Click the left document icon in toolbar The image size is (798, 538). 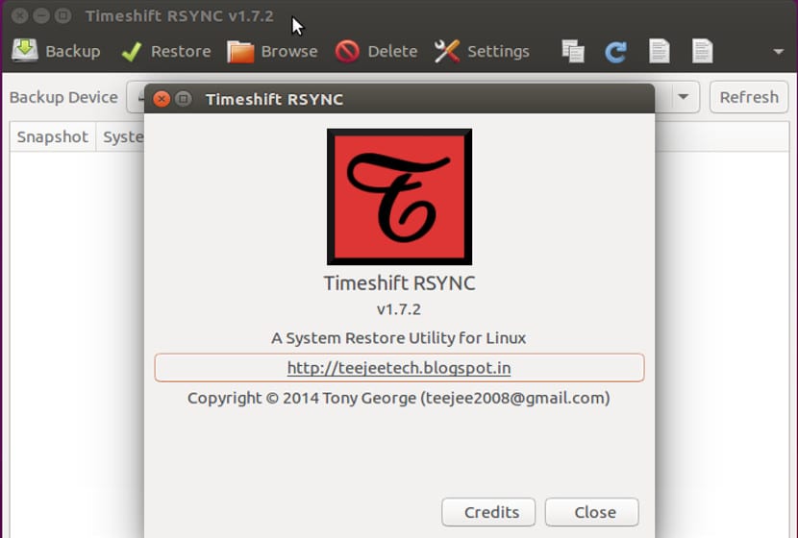pos(660,51)
